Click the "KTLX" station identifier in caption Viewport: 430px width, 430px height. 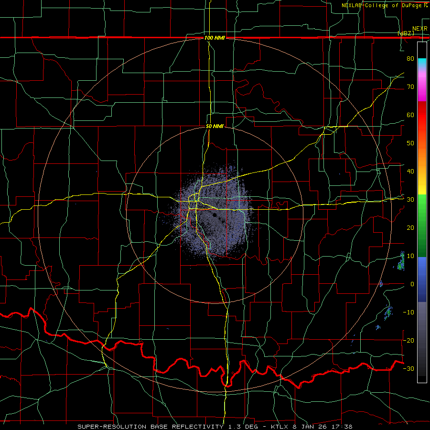click(279, 427)
